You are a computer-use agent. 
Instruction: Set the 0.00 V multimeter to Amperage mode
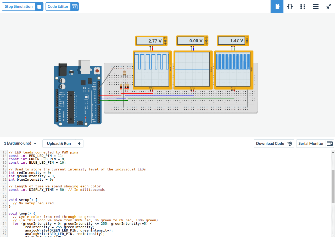click(x=206, y=38)
